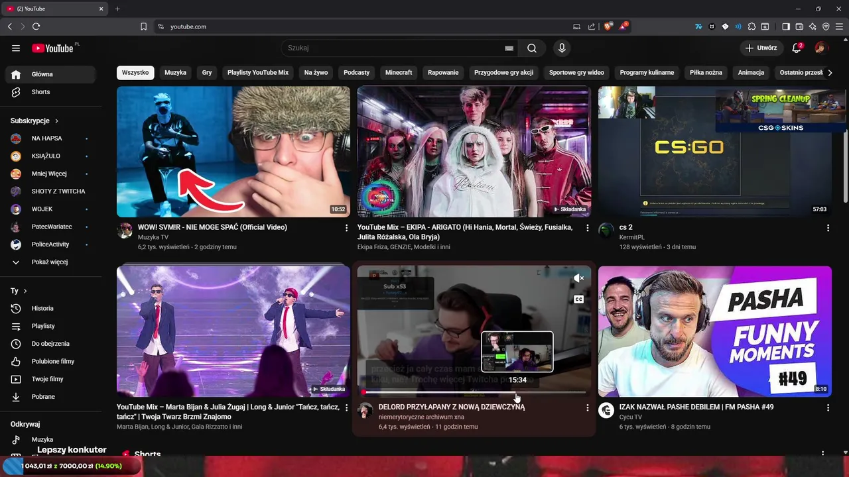The image size is (849, 477).
Task: Select the Minecraft filter chip
Action: point(399,72)
